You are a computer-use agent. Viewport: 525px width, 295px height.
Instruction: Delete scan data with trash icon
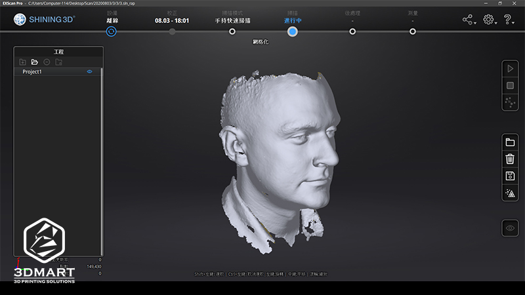(510, 159)
